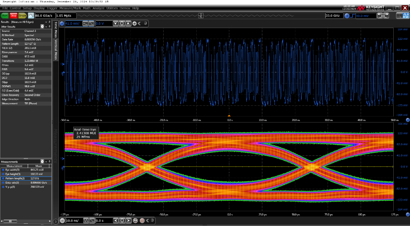This screenshot has width=410, height=226.
Task: Open the Measurements panel settings gear
Action: 42,162
